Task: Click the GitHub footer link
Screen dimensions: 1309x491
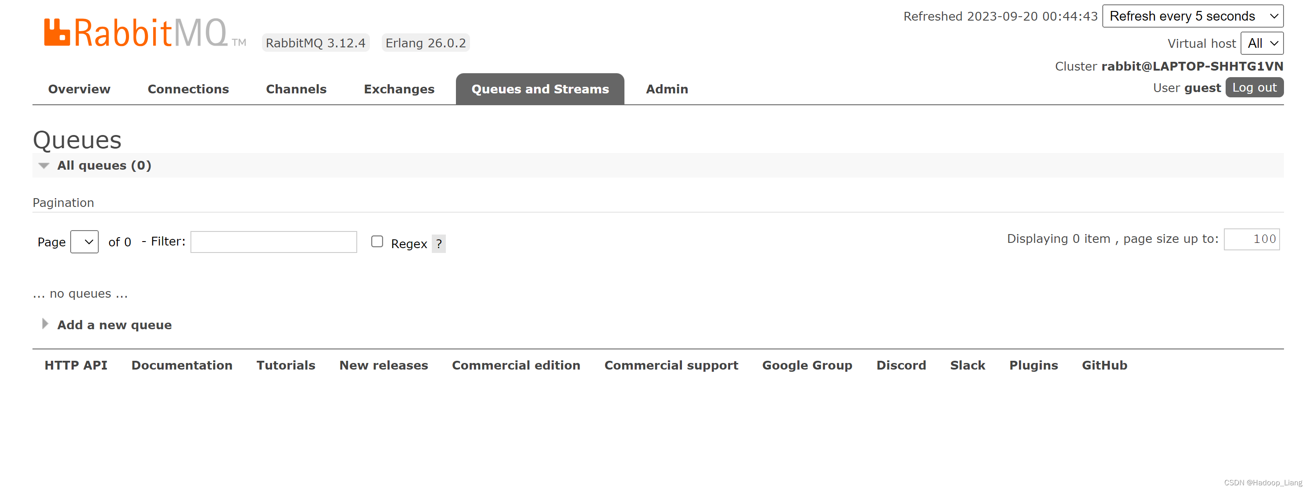Action: click(x=1104, y=365)
